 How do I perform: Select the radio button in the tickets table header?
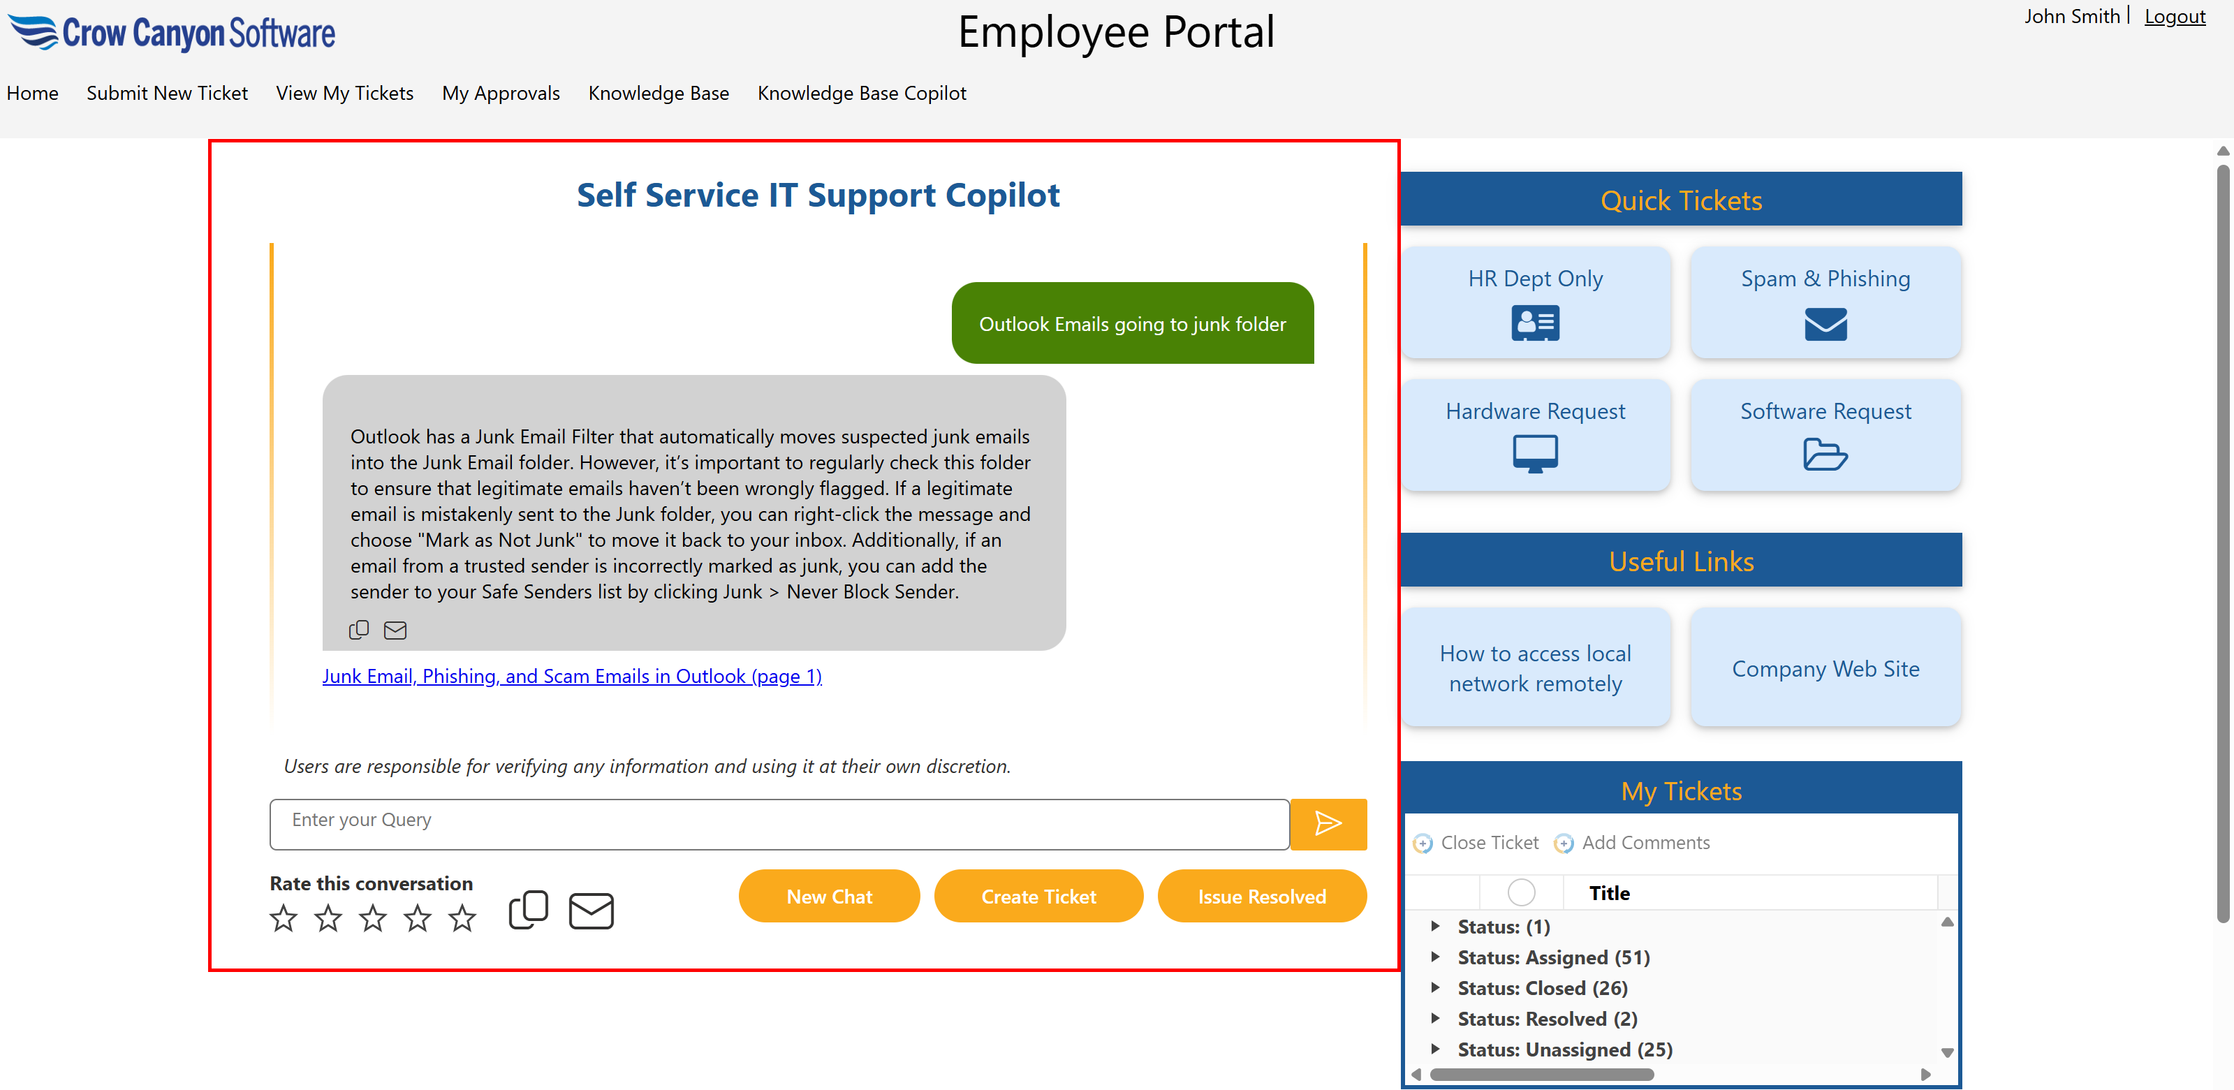pos(1521,892)
